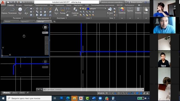
Task: Switch МОДЕЛЬ model space button in status bar
Action: tap(101, 93)
